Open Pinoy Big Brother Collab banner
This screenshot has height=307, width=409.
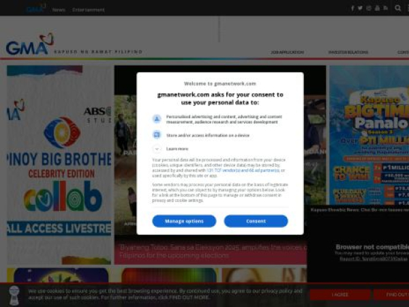[59, 164]
